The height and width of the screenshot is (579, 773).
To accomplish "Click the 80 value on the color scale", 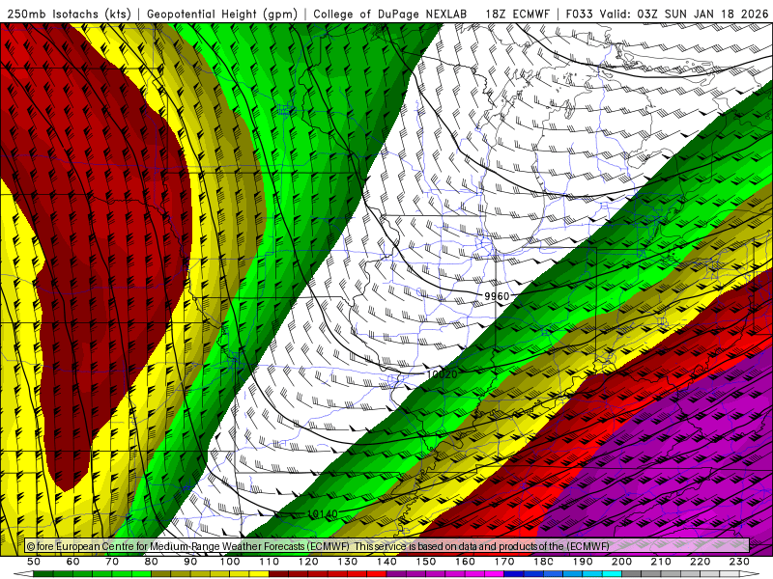I will coord(152,562).
